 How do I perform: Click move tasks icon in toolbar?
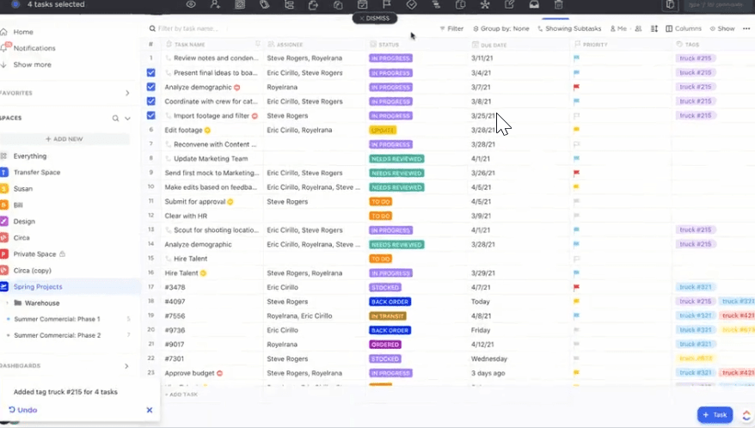tap(314, 5)
